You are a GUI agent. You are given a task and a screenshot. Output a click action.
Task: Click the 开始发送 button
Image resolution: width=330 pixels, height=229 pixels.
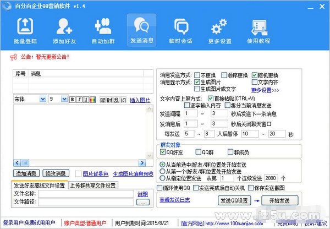click(x=280, y=200)
